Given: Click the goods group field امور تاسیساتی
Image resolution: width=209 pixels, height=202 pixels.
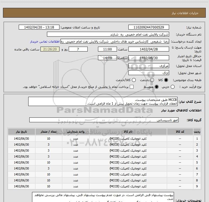Looking at the screenshot, I should click(104, 120).
